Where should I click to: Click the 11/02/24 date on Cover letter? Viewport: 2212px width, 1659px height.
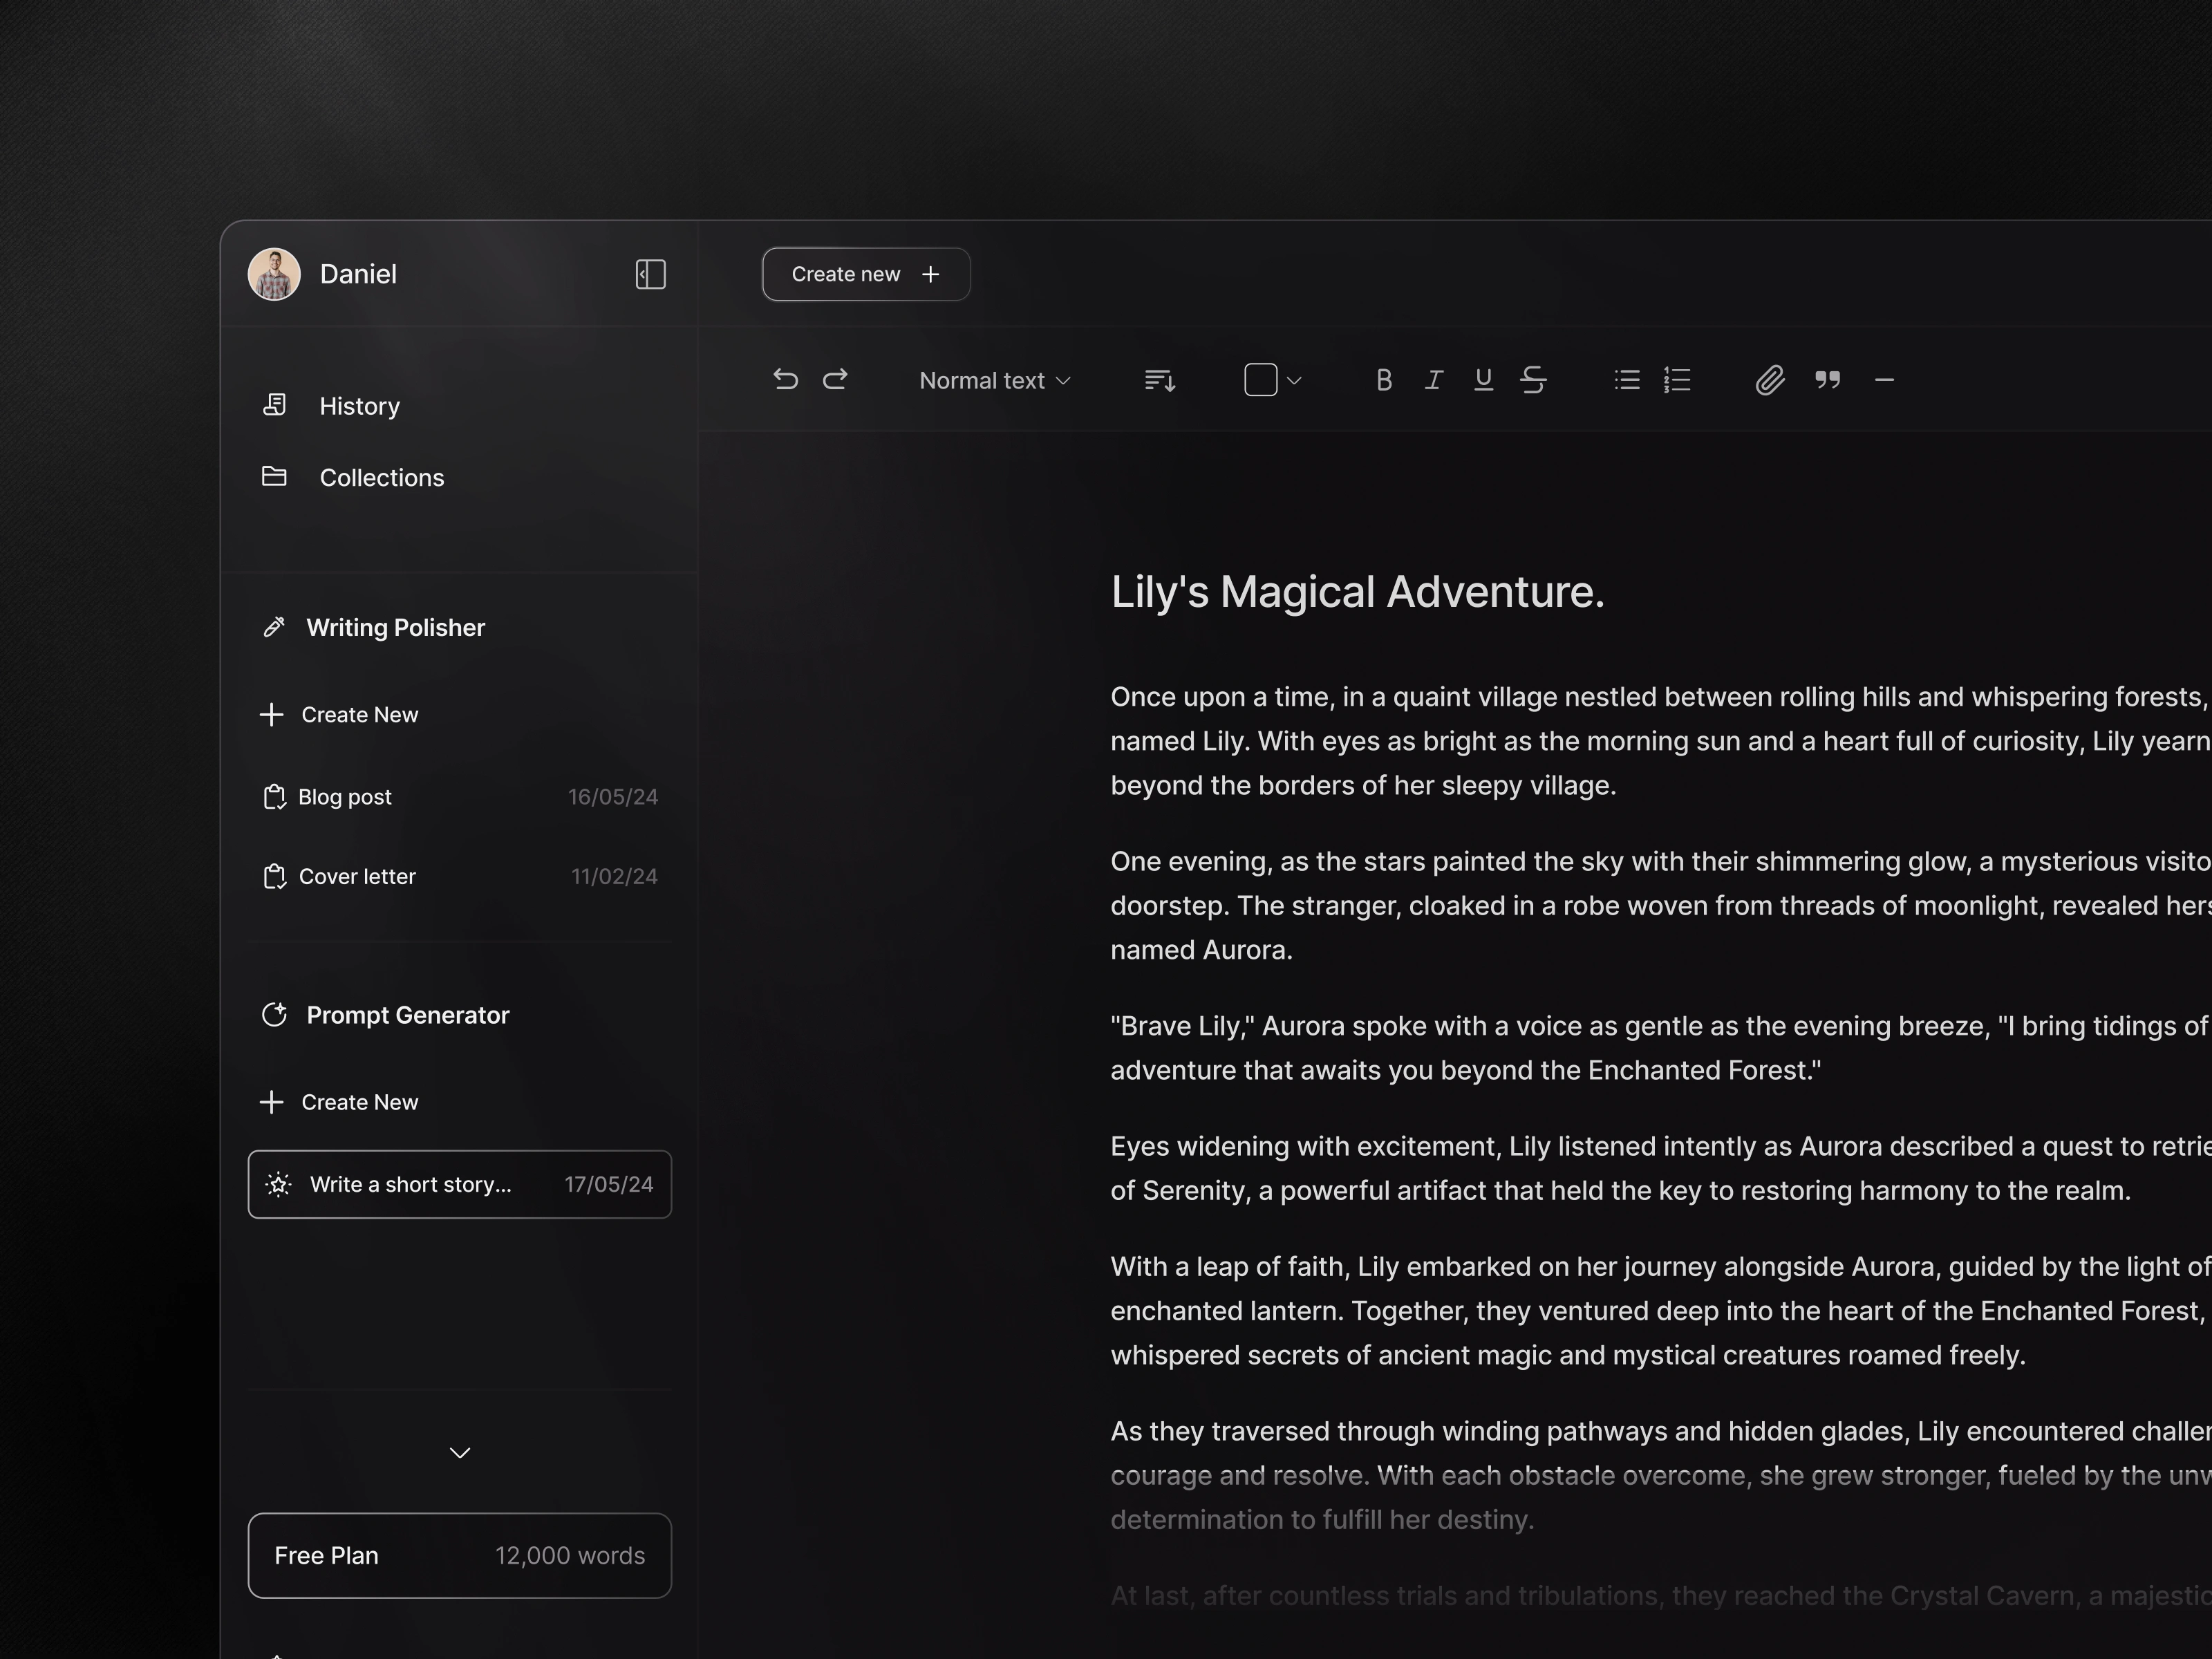coord(614,877)
